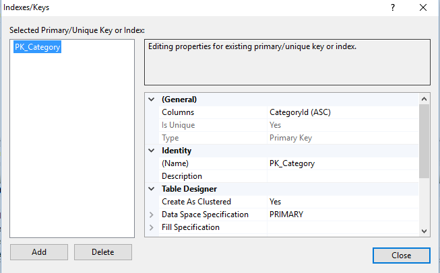Image resolution: width=440 pixels, height=273 pixels.
Task: Click the Is Unique property row
Action: [x=213, y=125]
